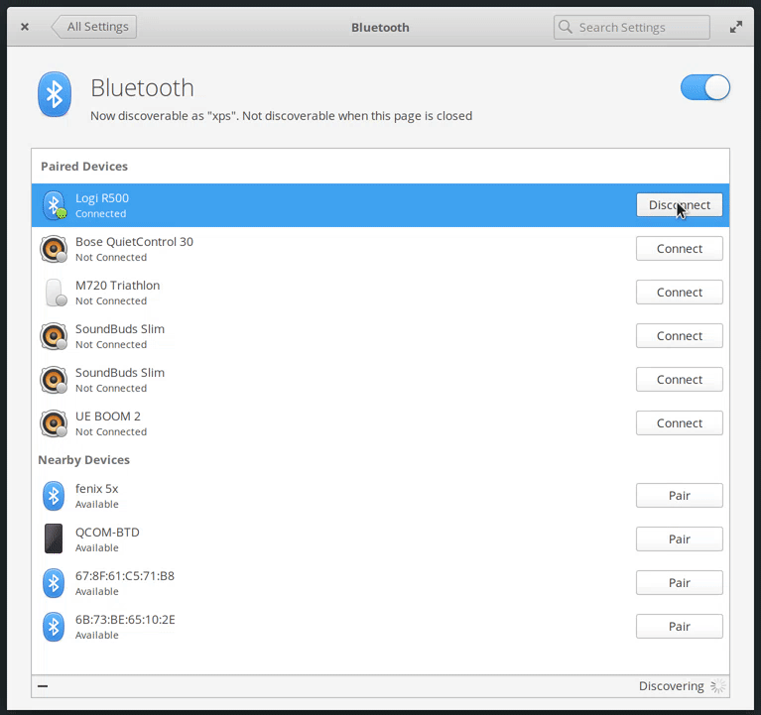The width and height of the screenshot is (761, 715).
Task: Click the UE BOOM 2 speaker icon
Action: click(54, 423)
